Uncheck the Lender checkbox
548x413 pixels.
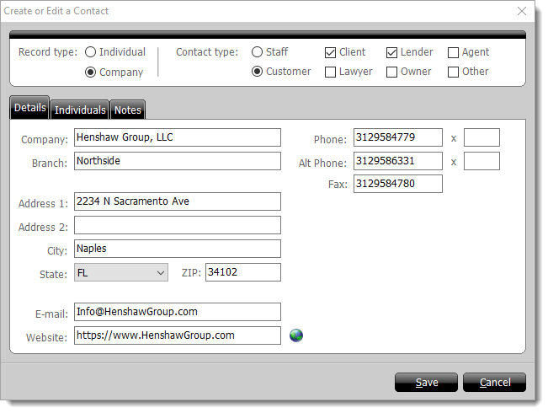coord(392,52)
